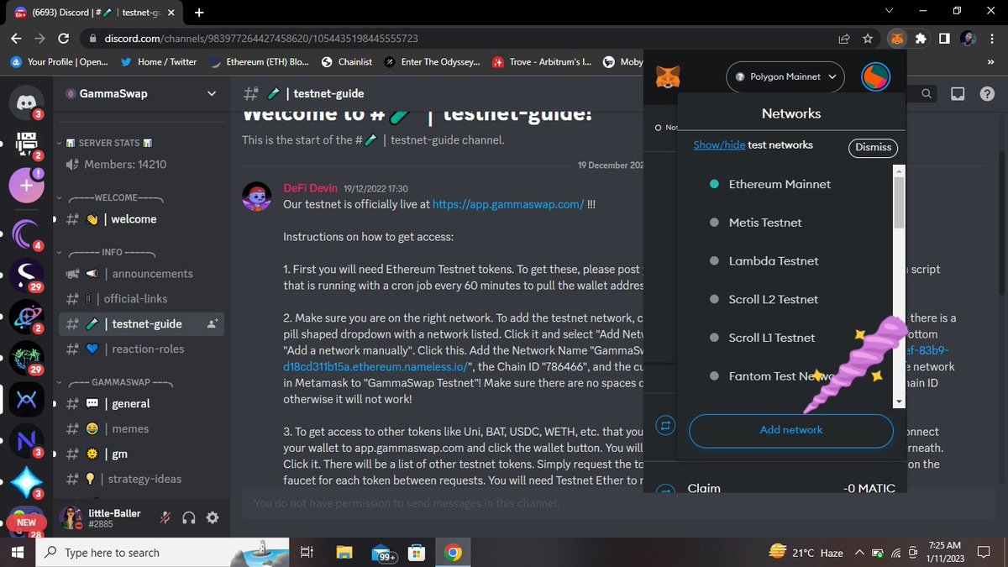Click the Add network button
Image resolution: width=1008 pixels, height=567 pixels.
coord(791,430)
